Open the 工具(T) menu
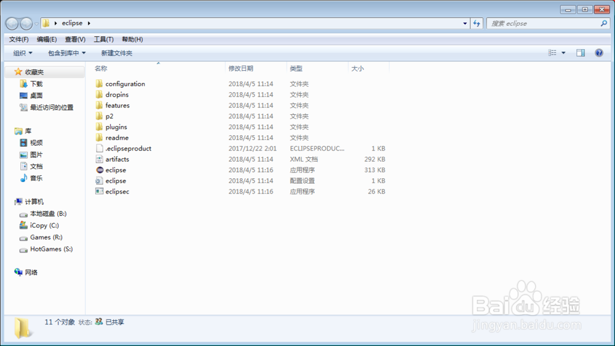 pyautogui.click(x=103, y=39)
